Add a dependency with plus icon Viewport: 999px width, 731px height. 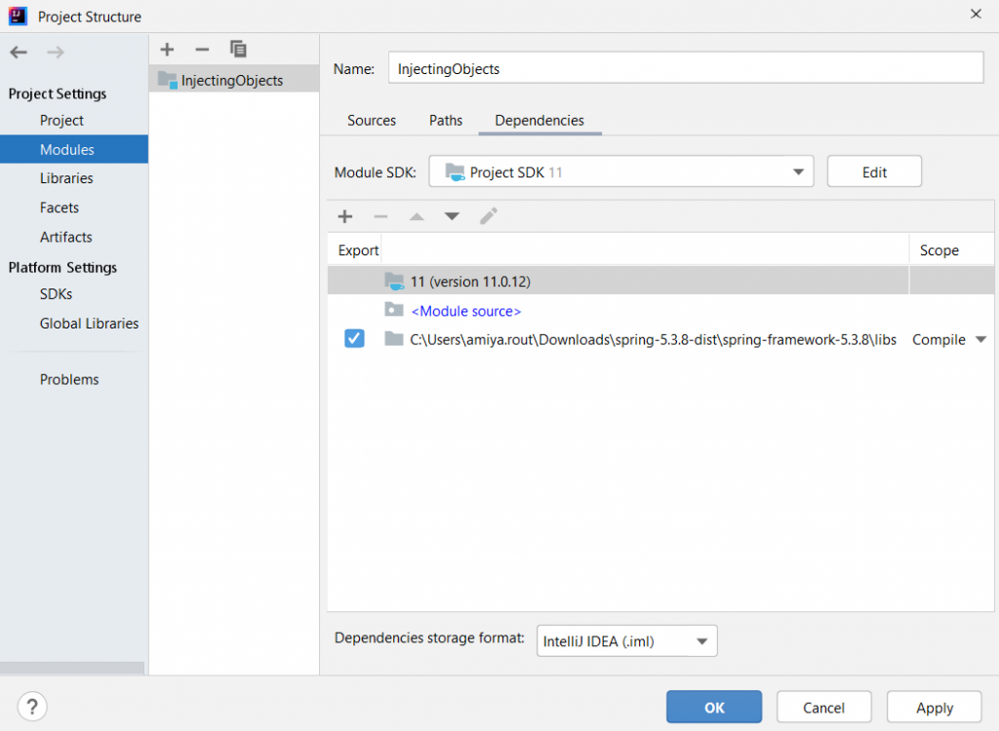(x=344, y=216)
